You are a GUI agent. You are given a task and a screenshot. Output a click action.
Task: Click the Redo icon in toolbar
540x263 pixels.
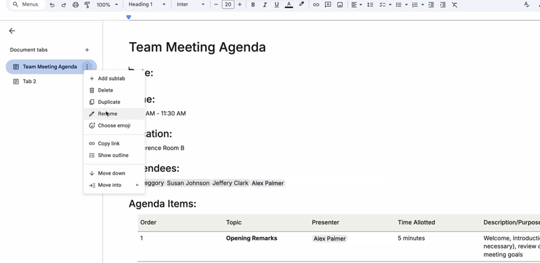[64, 5]
